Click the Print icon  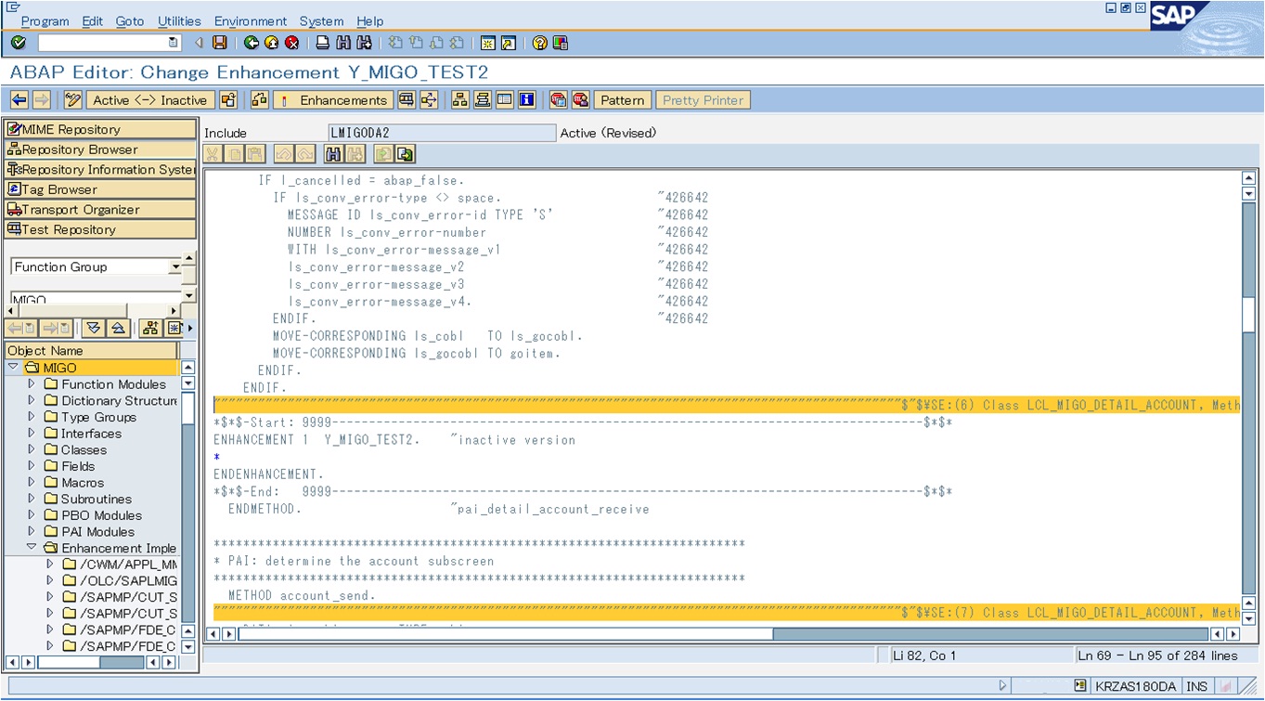click(x=323, y=42)
